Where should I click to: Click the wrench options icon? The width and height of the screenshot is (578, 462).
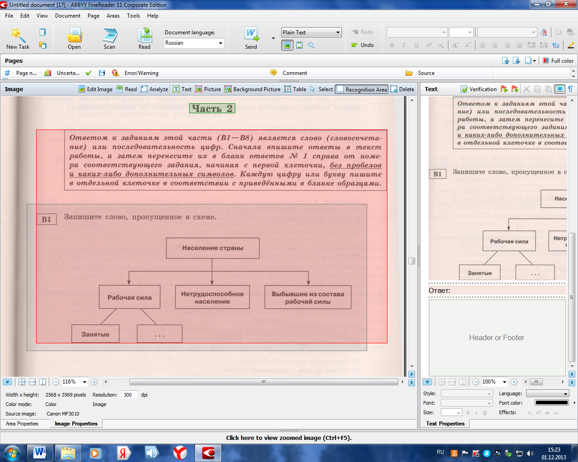(311, 45)
